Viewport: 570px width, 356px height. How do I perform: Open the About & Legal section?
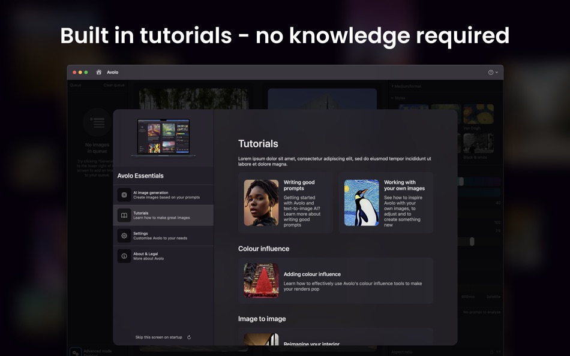[163, 256]
